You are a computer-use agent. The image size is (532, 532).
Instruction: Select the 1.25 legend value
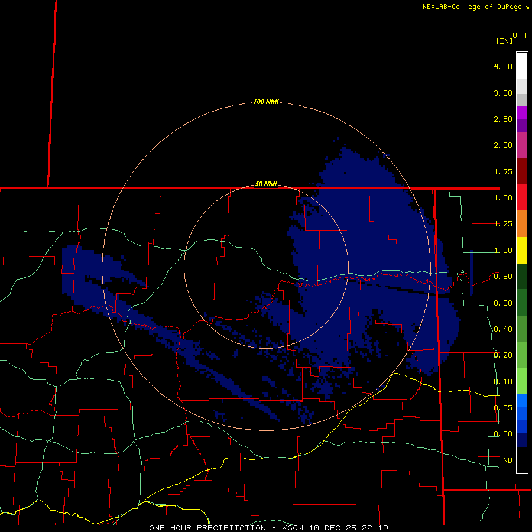[503, 224]
